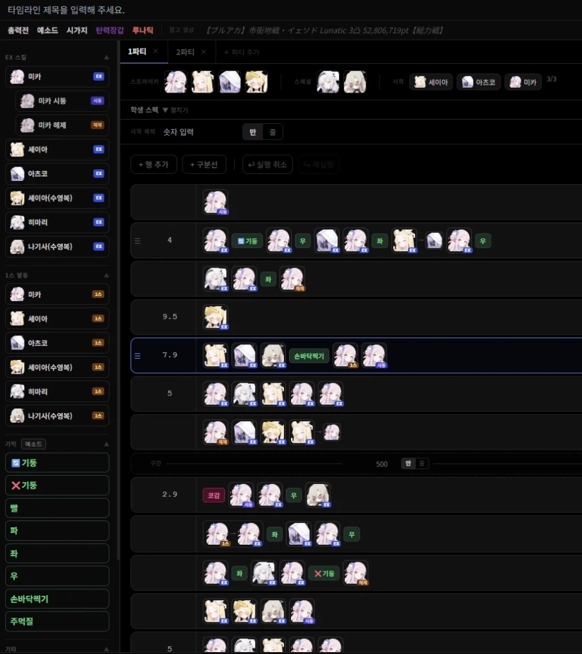582x654 pixels.
Task: Add 히마리 EX skill from sidebar
Action: [57, 222]
